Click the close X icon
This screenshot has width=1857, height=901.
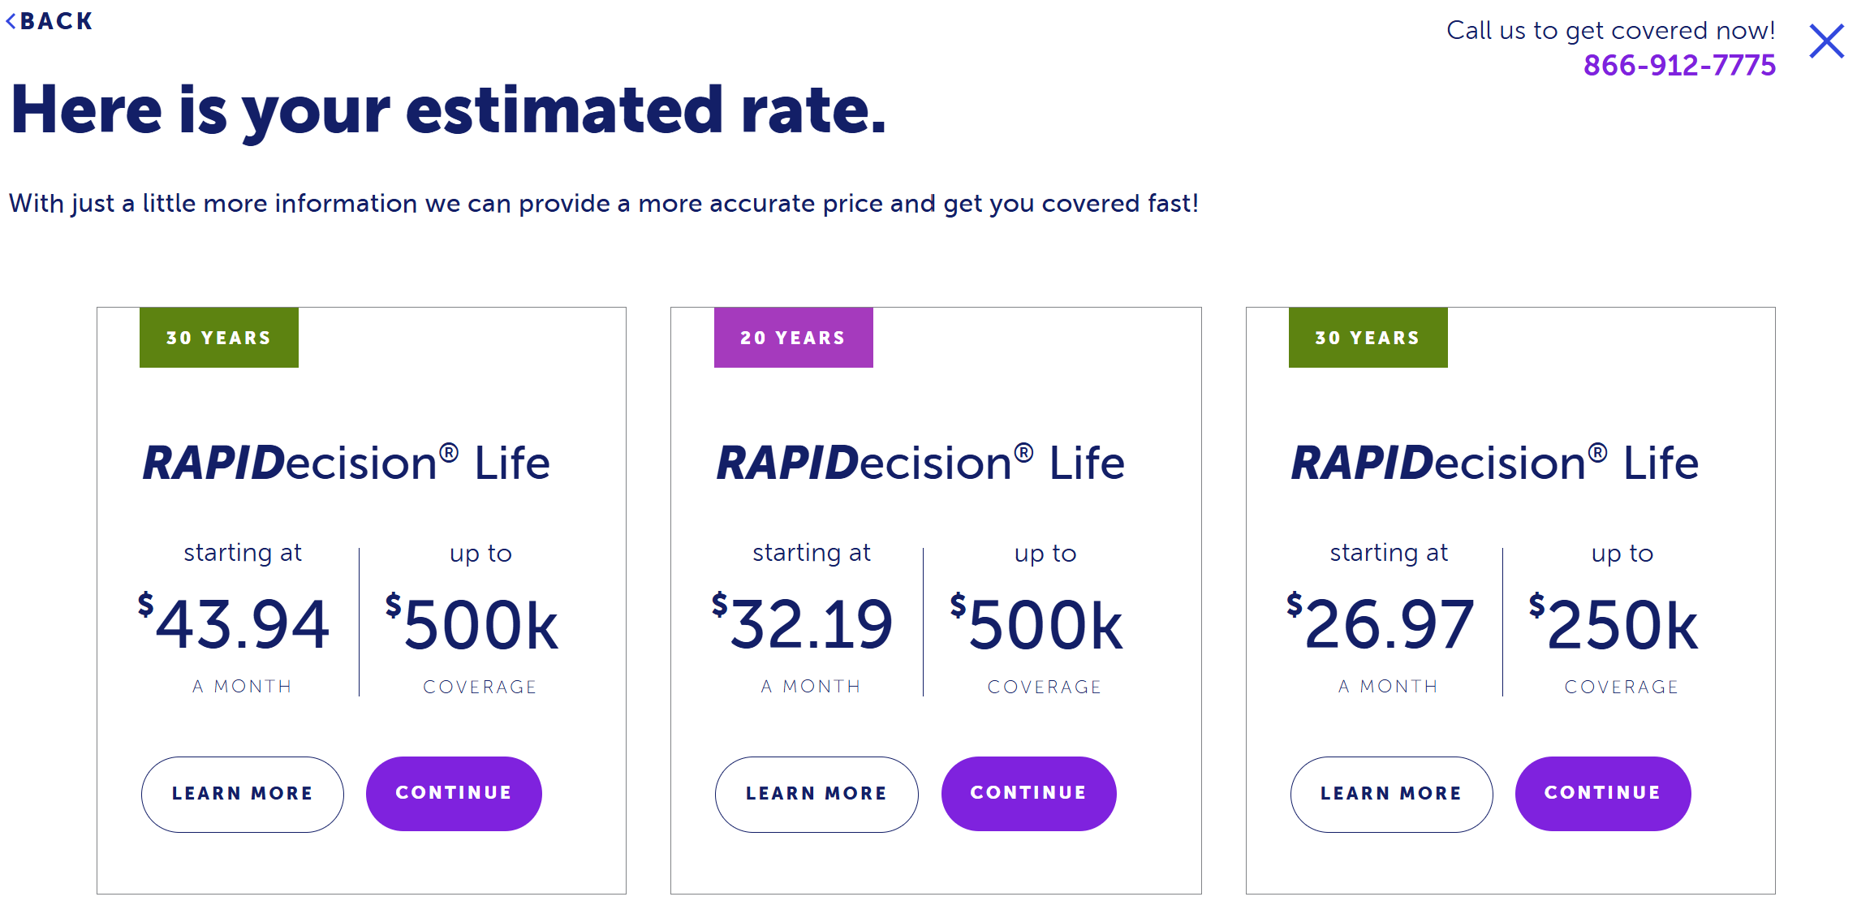(1827, 41)
